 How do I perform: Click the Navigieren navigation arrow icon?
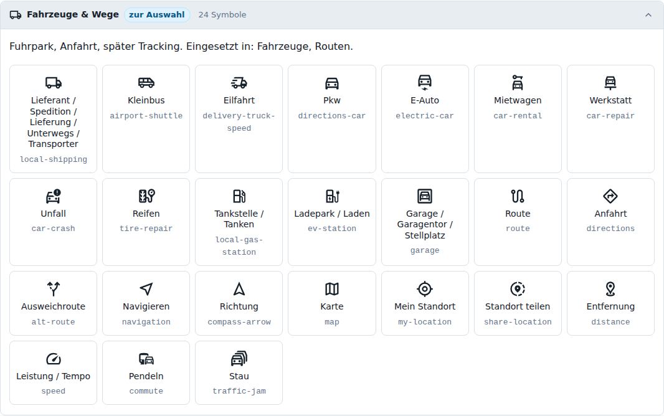coord(146,289)
